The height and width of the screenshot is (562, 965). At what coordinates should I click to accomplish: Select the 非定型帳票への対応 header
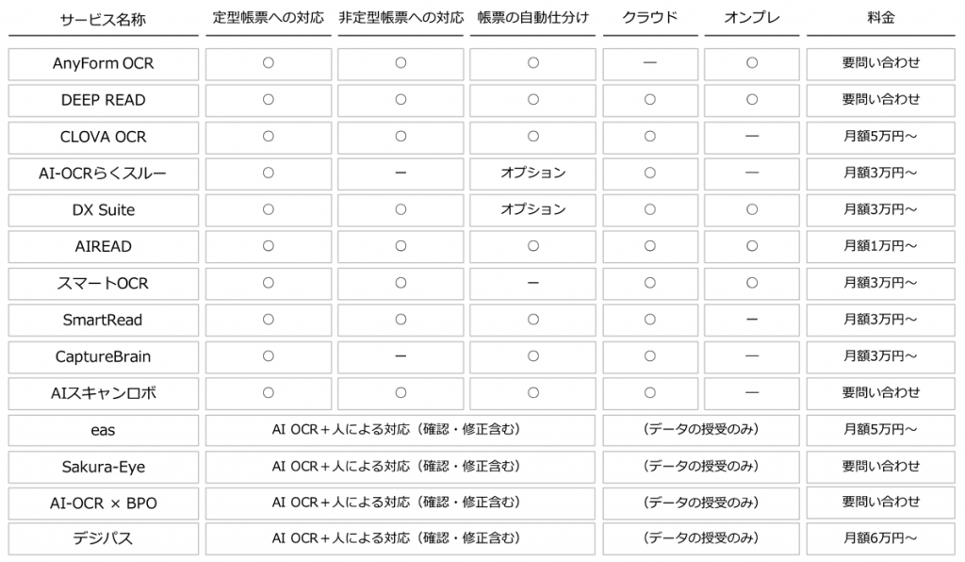(x=401, y=18)
